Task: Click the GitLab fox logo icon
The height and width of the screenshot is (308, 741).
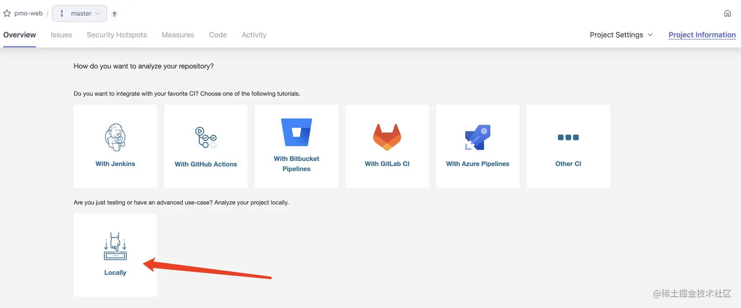Action: click(387, 137)
